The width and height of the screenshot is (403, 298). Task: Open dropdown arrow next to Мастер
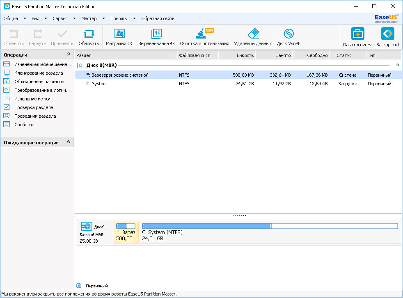click(x=103, y=18)
